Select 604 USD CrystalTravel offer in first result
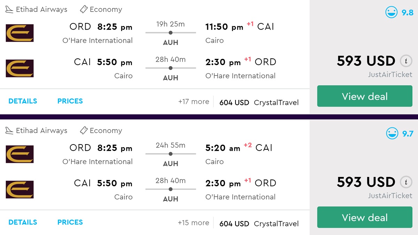418x235 pixels. (x=259, y=103)
